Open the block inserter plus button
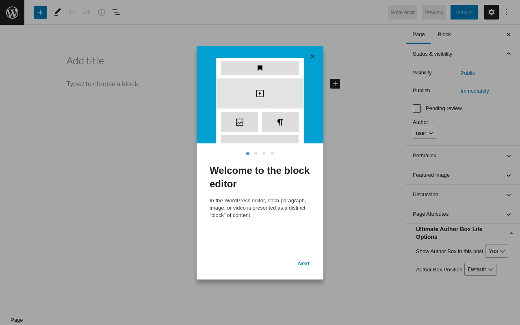The image size is (520, 325). tap(41, 12)
